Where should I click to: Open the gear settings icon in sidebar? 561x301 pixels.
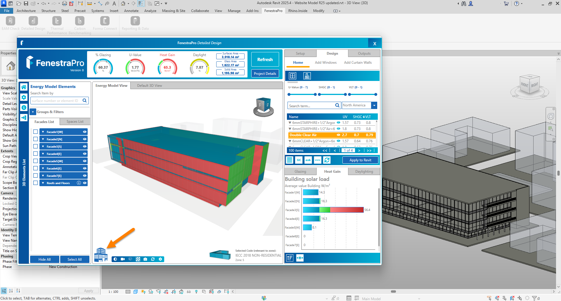[x=24, y=97]
